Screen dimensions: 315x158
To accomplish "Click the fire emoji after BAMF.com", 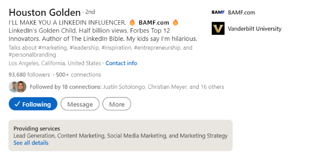I will click(176, 22).
